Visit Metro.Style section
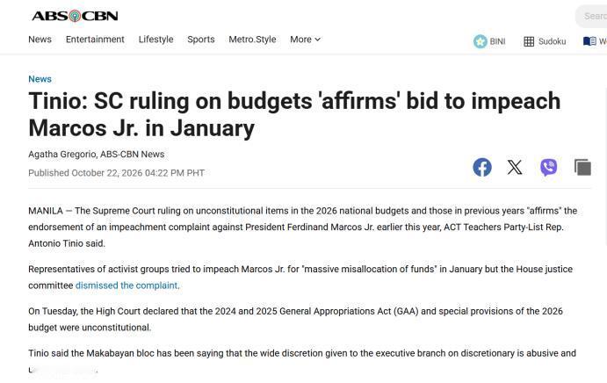 point(252,40)
